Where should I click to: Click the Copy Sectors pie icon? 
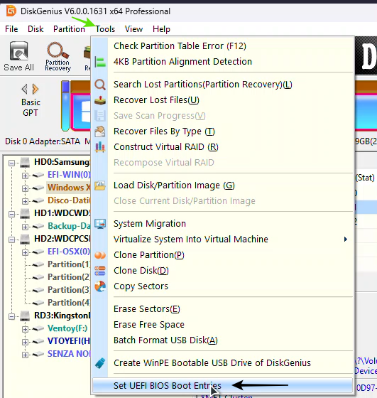tap(100, 286)
